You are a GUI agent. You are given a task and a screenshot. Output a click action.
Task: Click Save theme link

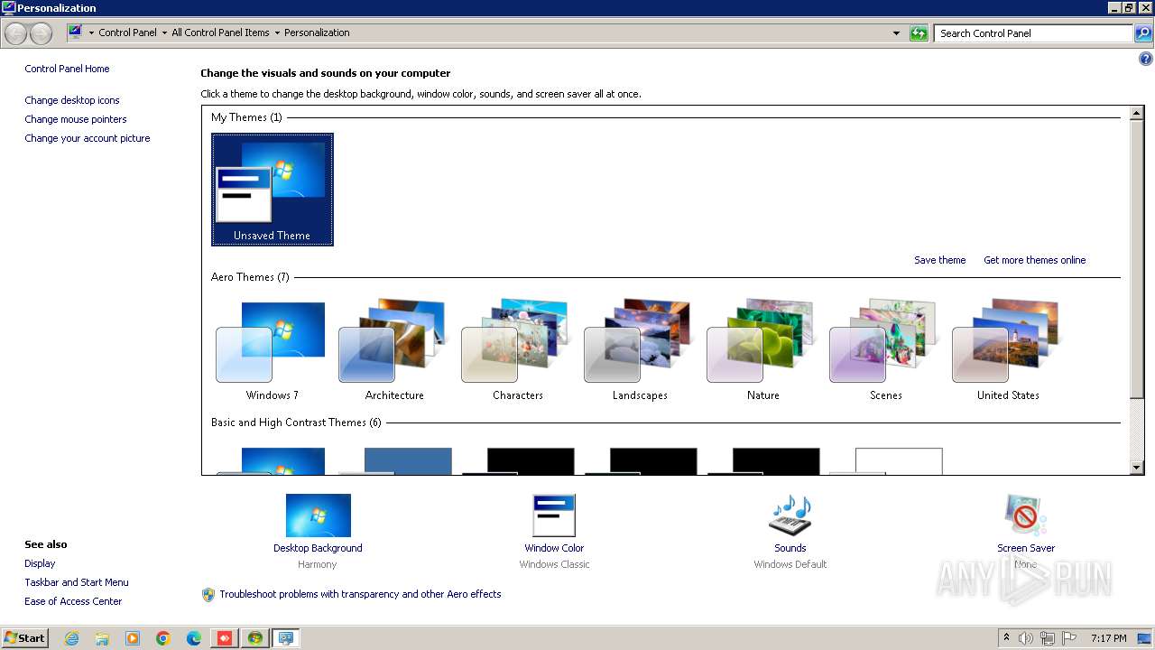point(939,260)
